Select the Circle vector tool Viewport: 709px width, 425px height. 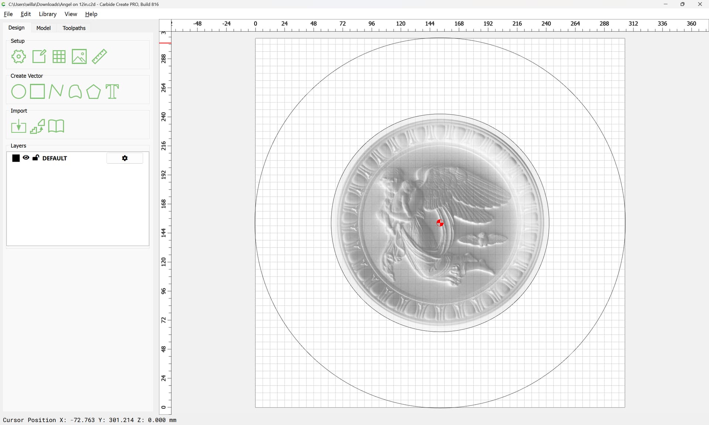click(18, 91)
